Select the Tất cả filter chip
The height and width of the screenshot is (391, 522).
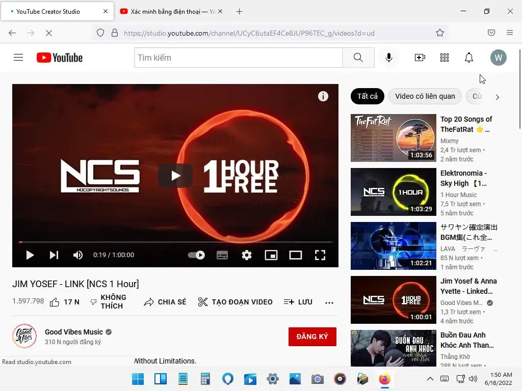click(x=367, y=96)
